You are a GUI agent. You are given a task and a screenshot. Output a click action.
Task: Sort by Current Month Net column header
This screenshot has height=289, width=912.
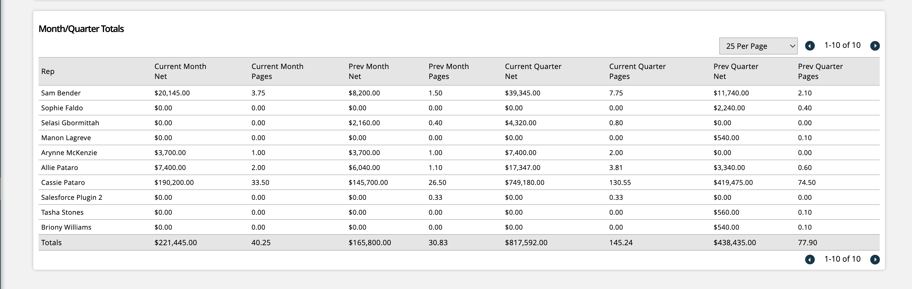180,71
